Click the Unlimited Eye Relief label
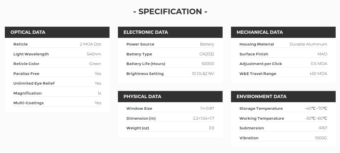Image resolution: width=340 pixels, height=153 pixels. point(34,83)
